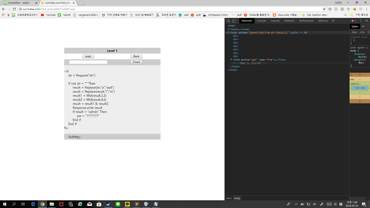Open the Performance tab

[306, 21]
